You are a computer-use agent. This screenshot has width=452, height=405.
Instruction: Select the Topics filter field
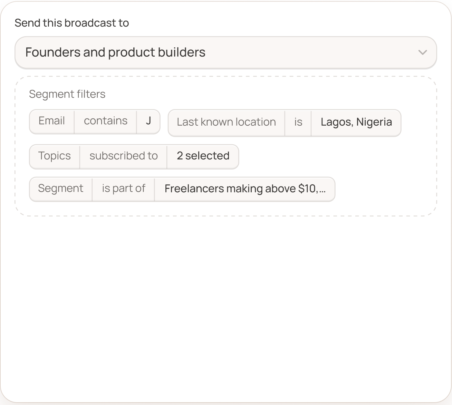coord(54,156)
